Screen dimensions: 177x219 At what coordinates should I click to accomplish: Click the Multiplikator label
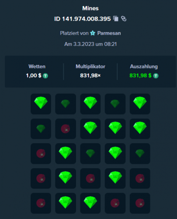[90, 67]
